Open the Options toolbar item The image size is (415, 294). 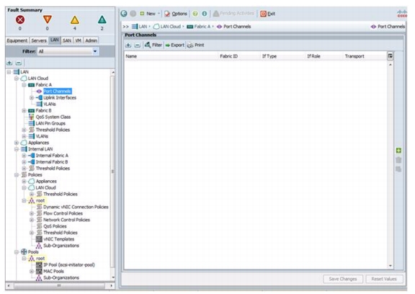point(176,14)
